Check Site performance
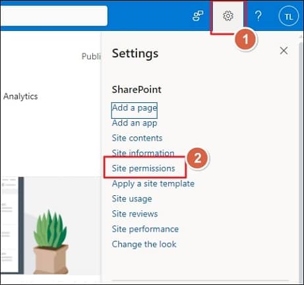The image size is (304, 285). pos(145,229)
